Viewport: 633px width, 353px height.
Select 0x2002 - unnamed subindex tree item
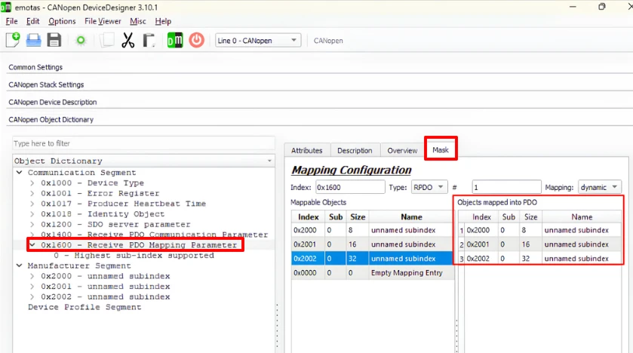pyautogui.click(x=106, y=297)
